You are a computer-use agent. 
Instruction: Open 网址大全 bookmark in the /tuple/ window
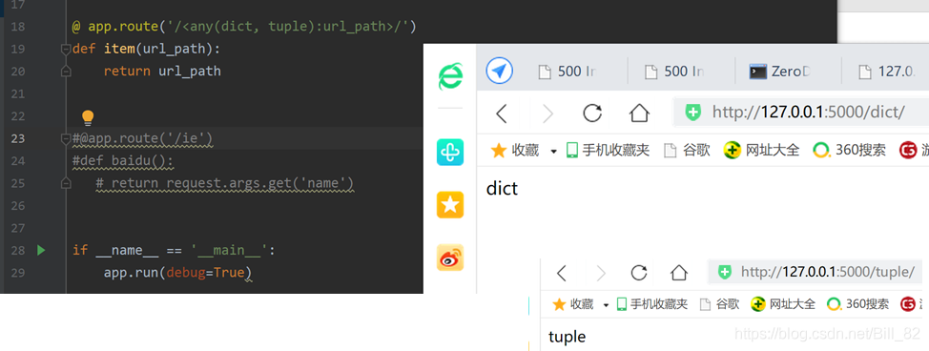[x=783, y=305]
